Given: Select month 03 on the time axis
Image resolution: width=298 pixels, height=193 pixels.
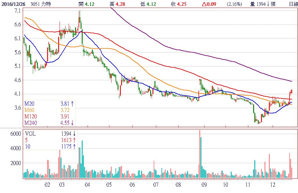Looking at the screenshot, I should pyautogui.click(x=62, y=185).
